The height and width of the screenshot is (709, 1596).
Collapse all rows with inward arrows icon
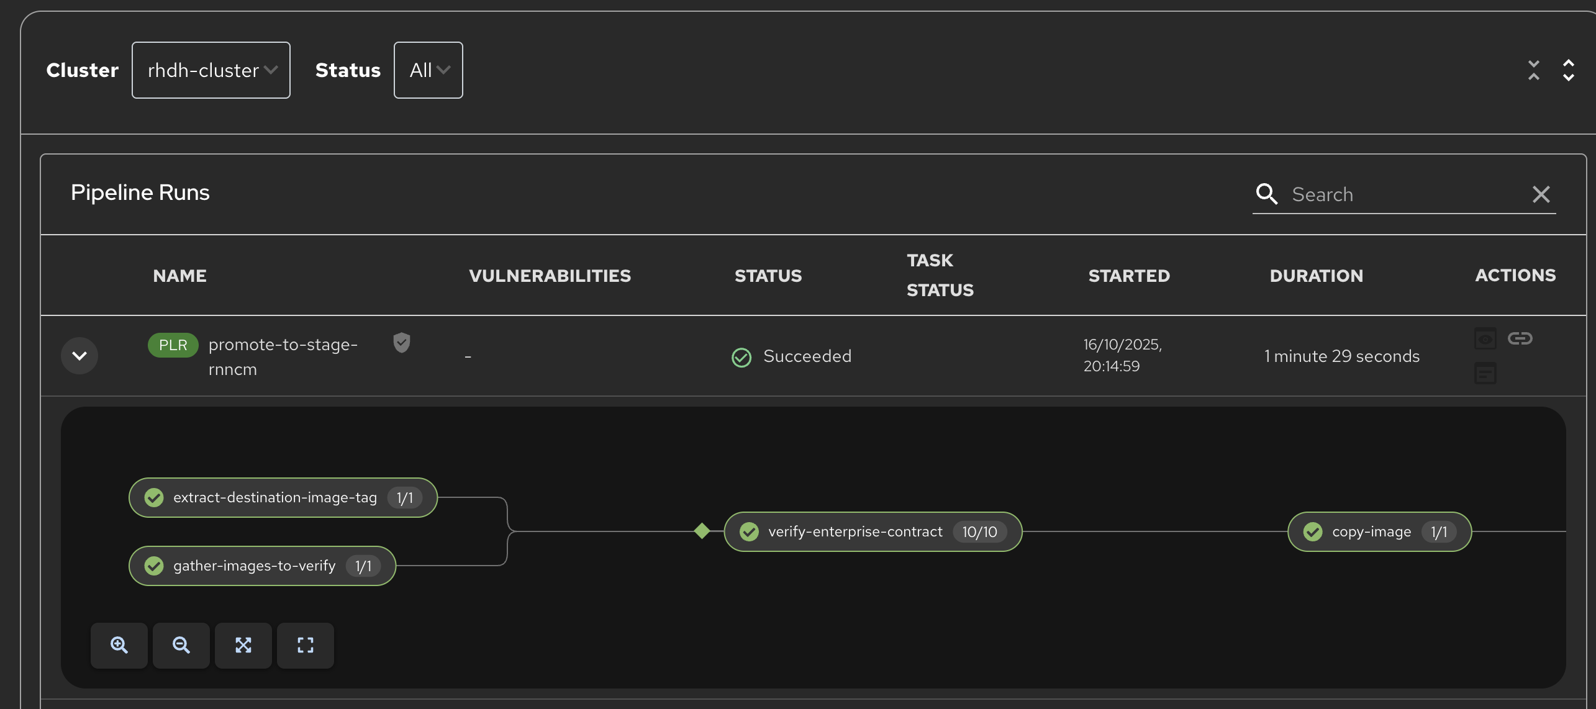coord(1534,70)
